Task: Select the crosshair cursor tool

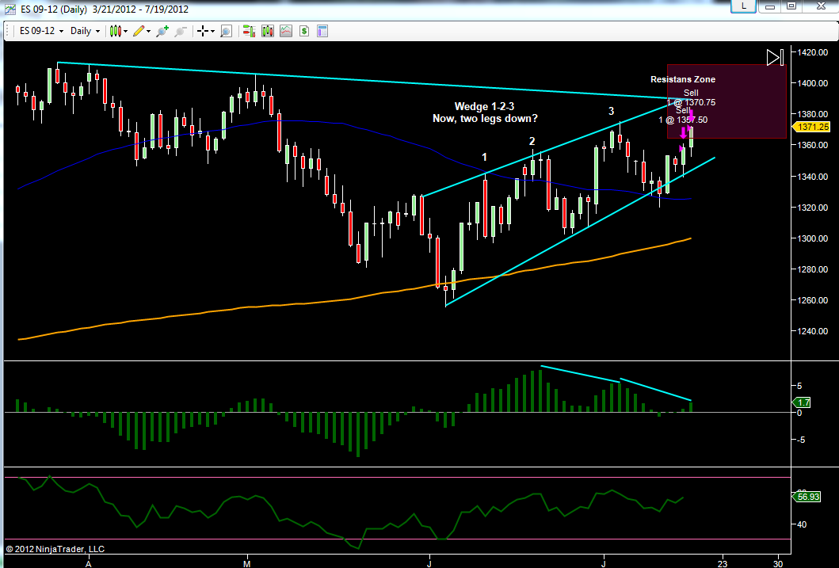Action: (203, 31)
